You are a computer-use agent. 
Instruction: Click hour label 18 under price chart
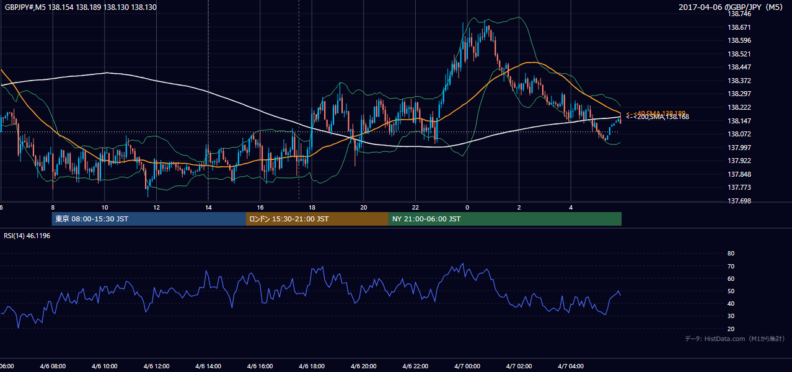312,207
